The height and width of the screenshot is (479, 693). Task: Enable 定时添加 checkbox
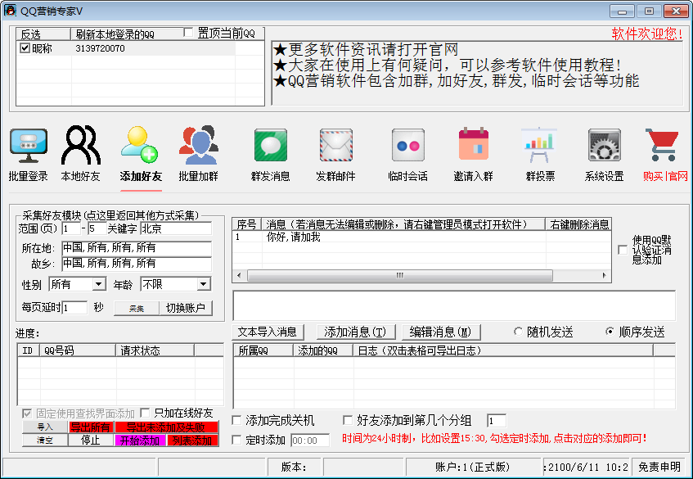pos(237,440)
